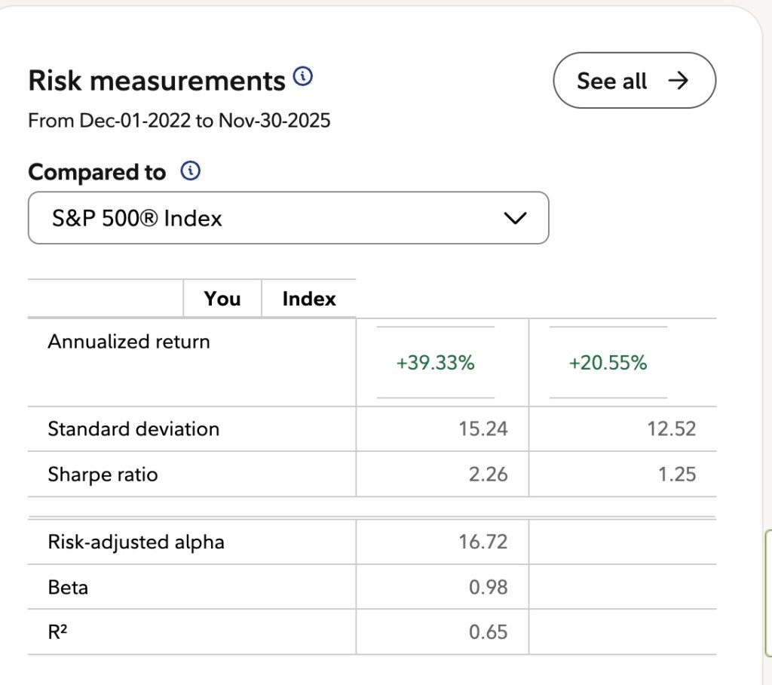Select the Risk-adjusted alpha row label
Screen dimensions: 772x685
point(136,542)
